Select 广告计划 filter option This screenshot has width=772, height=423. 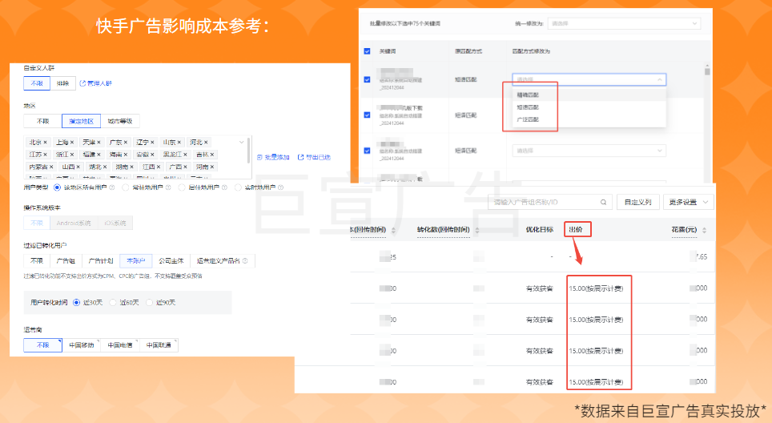point(101,261)
